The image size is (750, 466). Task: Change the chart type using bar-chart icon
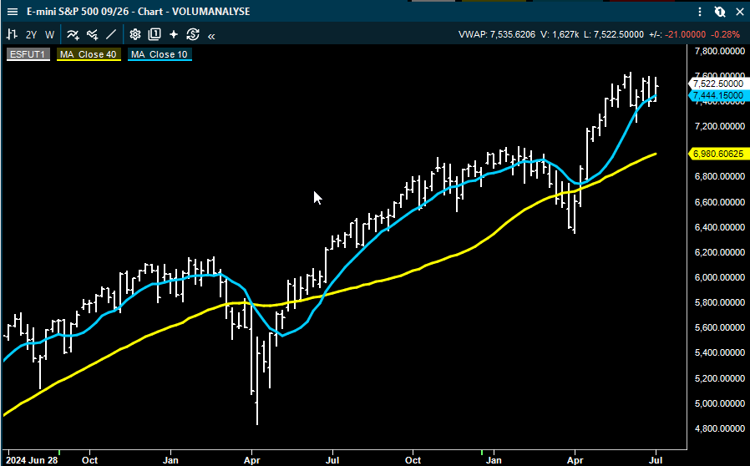(x=12, y=34)
